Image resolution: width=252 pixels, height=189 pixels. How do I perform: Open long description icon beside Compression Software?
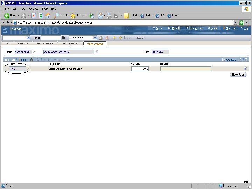point(97,52)
